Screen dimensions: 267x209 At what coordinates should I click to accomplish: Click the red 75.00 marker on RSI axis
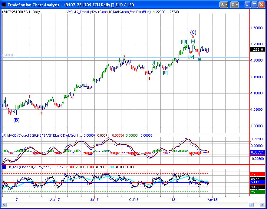(x=257, y=174)
